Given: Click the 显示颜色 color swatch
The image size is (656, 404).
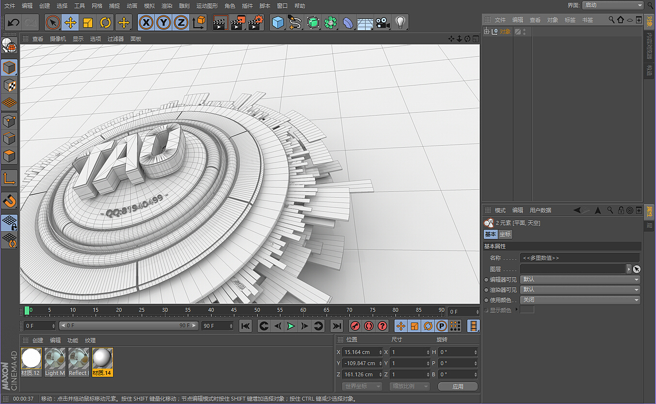Looking at the screenshot, I should coord(527,310).
